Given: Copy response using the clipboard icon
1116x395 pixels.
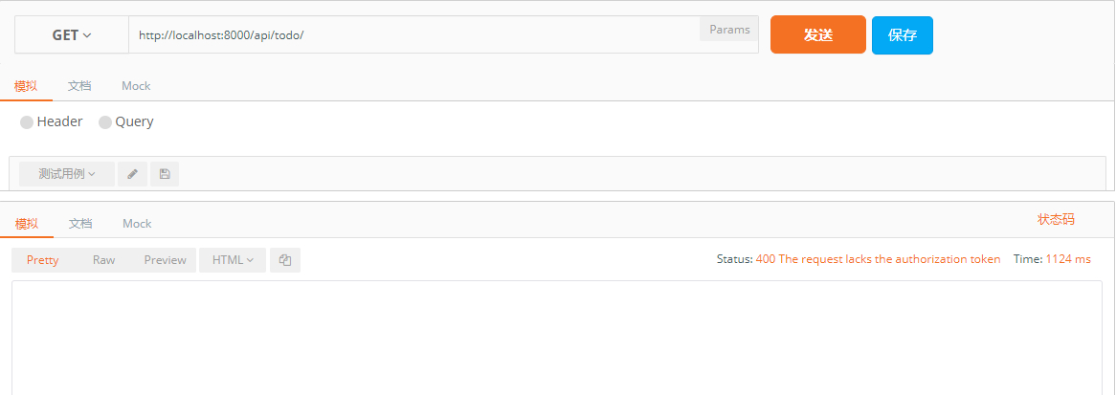Looking at the screenshot, I should pos(285,260).
